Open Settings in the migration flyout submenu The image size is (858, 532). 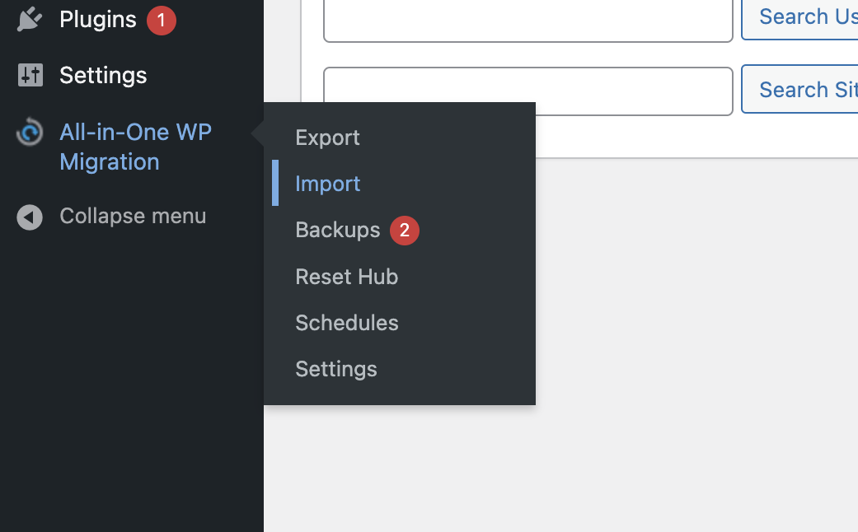[x=336, y=369]
